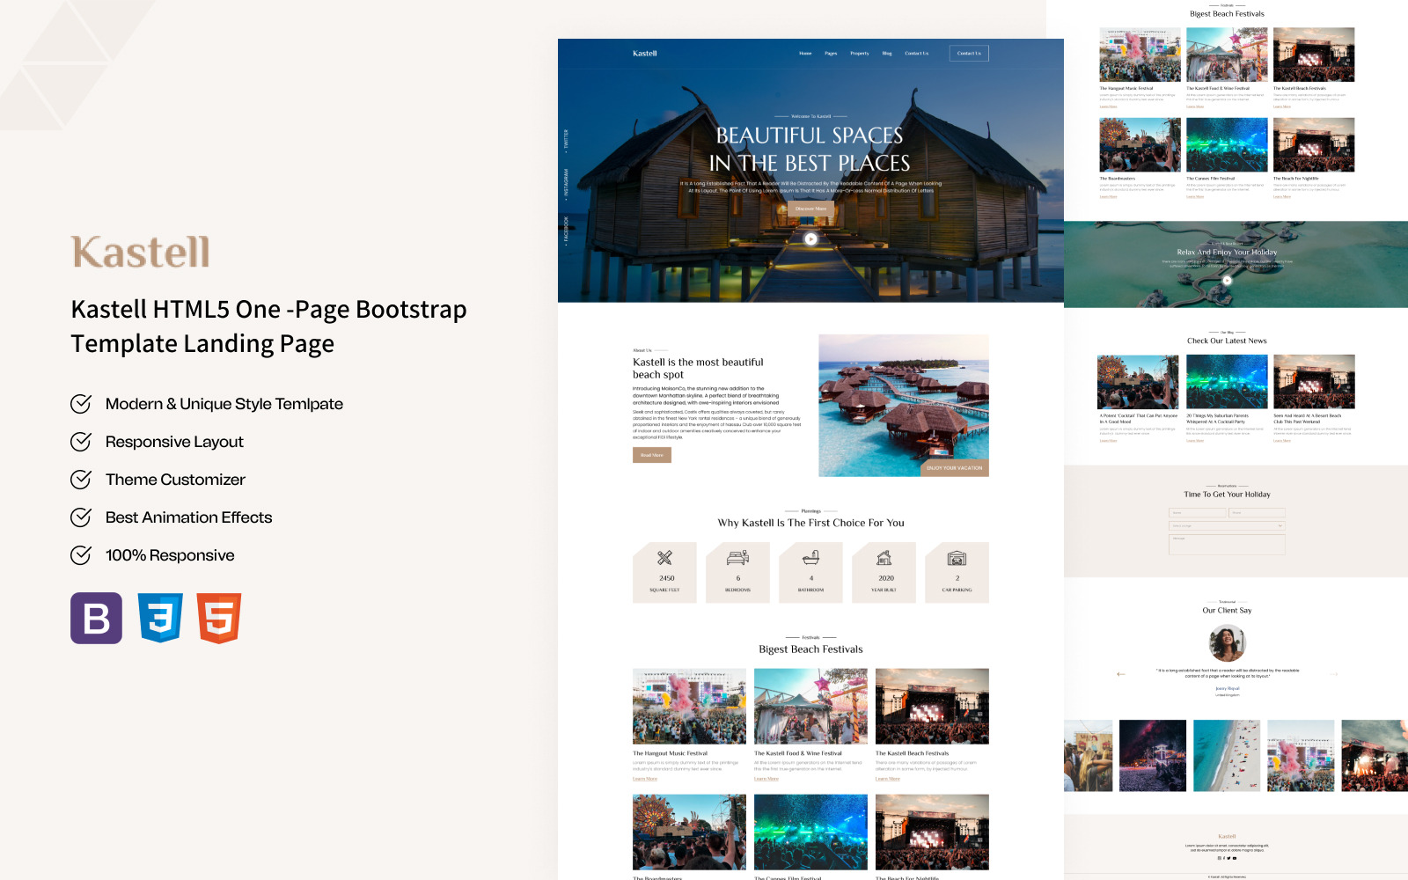Click checkmark beside Responsive Layout
Screen dimensions: 1408x880
[81, 442]
